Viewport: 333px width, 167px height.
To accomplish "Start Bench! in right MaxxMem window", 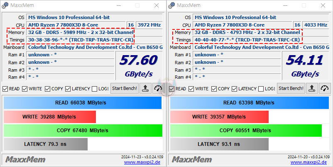I will click(291, 88).
